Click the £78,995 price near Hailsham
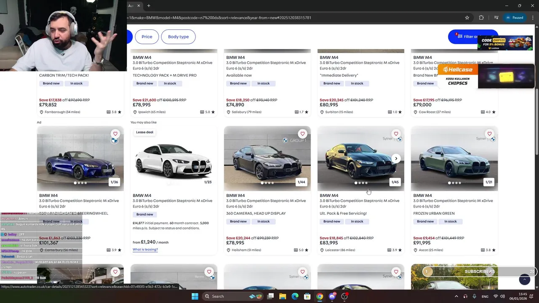Viewport: 539px width, 303px height. coord(235,243)
